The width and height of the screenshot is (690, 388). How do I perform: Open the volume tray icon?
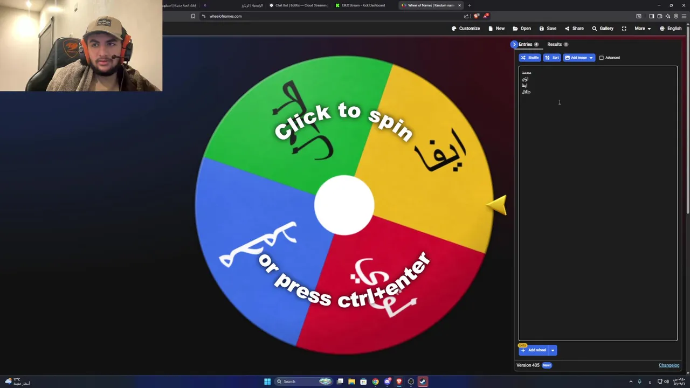pos(666,382)
